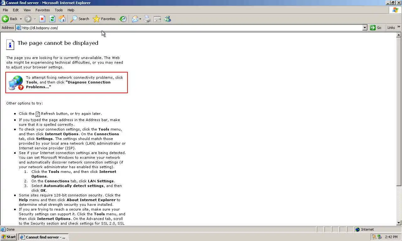Screen dimensions: 402x241
Task: Click the Refresh page toolbar icon
Action: [x=52, y=19]
